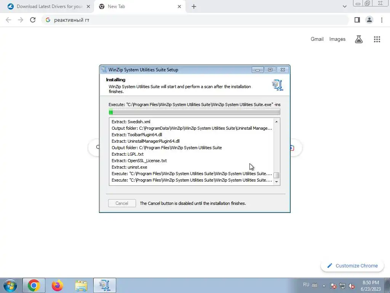Open Chrome side panel icon
Viewport: 390px width, 293px height.
pyautogui.click(x=357, y=20)
